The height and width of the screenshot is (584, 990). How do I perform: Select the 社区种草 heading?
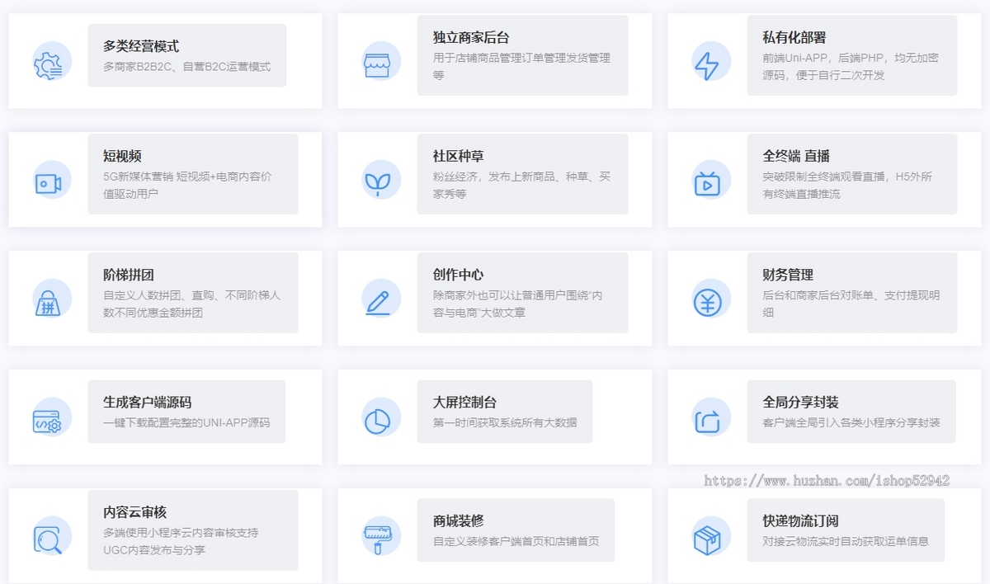(x=458, y=156)
